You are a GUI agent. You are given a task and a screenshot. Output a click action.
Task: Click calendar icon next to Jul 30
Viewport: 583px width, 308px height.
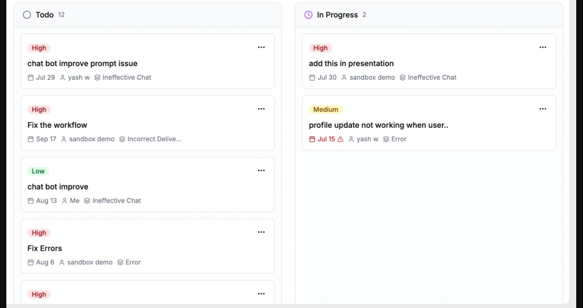(312, 77)
